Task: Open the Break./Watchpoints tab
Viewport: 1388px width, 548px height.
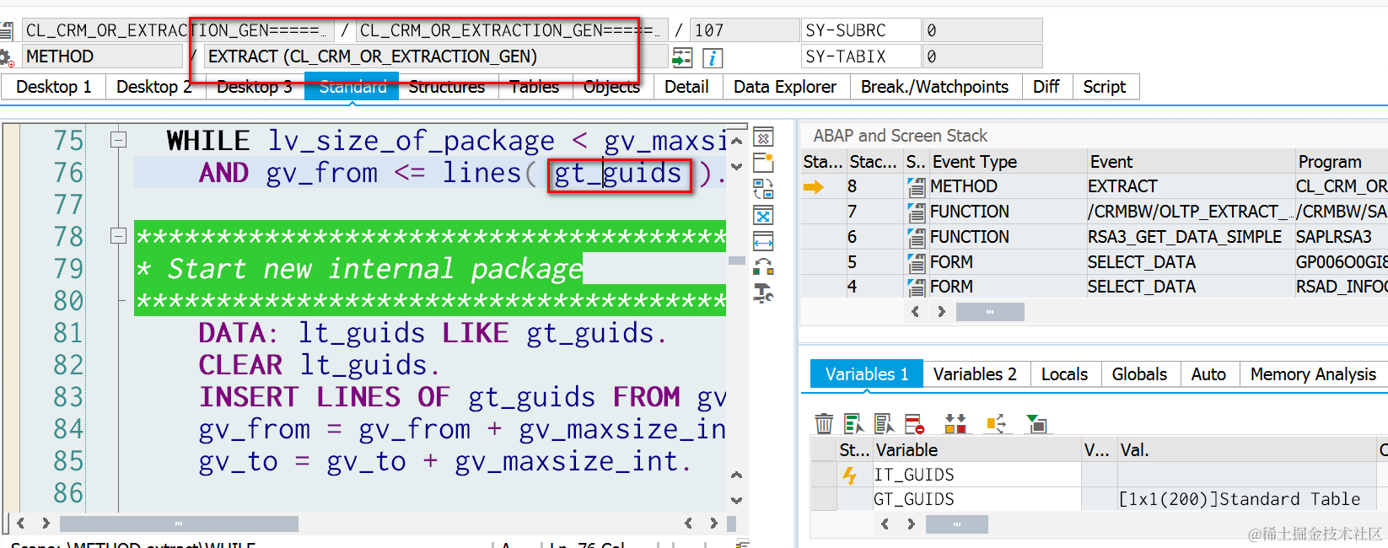Action: (934, 87)
